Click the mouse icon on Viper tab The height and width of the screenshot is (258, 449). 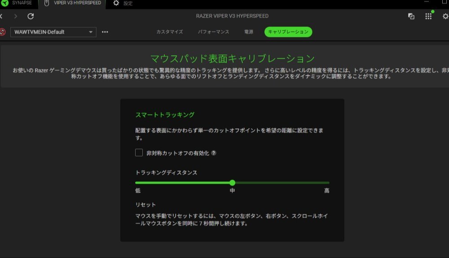[x=46, y=3]
